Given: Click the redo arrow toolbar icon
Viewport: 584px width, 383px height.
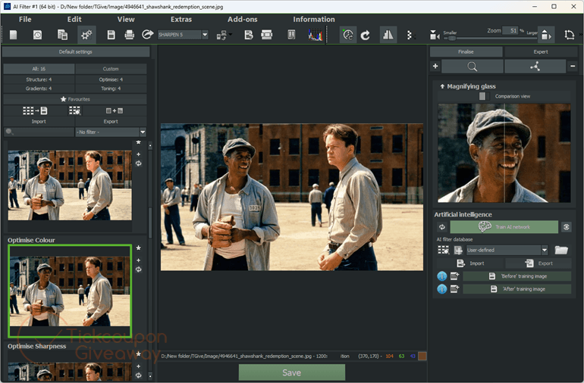Looking at the screenshot, I should [366, 35].
